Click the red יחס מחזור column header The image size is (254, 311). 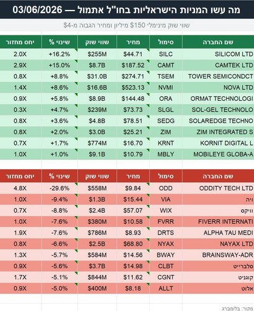pyautogui.click(x=20, y=176)
